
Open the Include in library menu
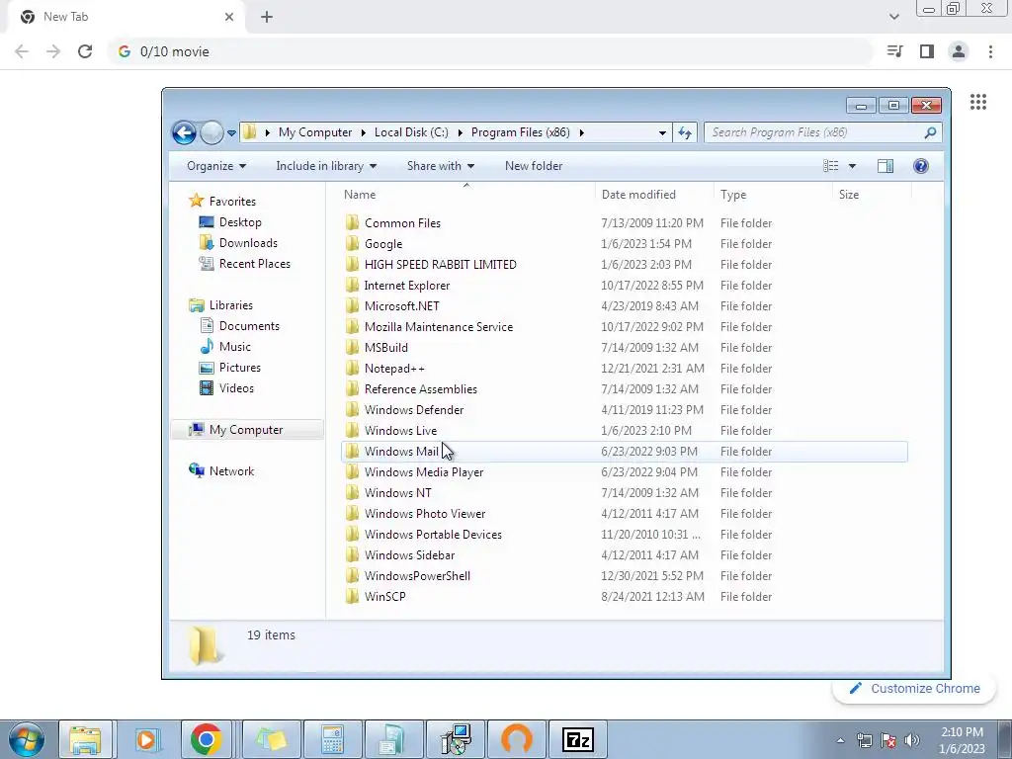coord(326,166)
